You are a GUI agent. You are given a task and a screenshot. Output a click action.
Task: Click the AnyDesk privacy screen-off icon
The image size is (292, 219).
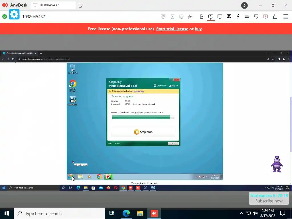pyautogui.click(x=163, y=17)
